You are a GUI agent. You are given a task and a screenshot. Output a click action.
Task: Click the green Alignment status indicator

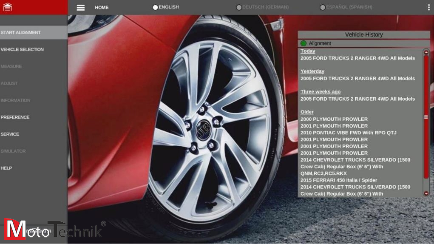[304, 43]
